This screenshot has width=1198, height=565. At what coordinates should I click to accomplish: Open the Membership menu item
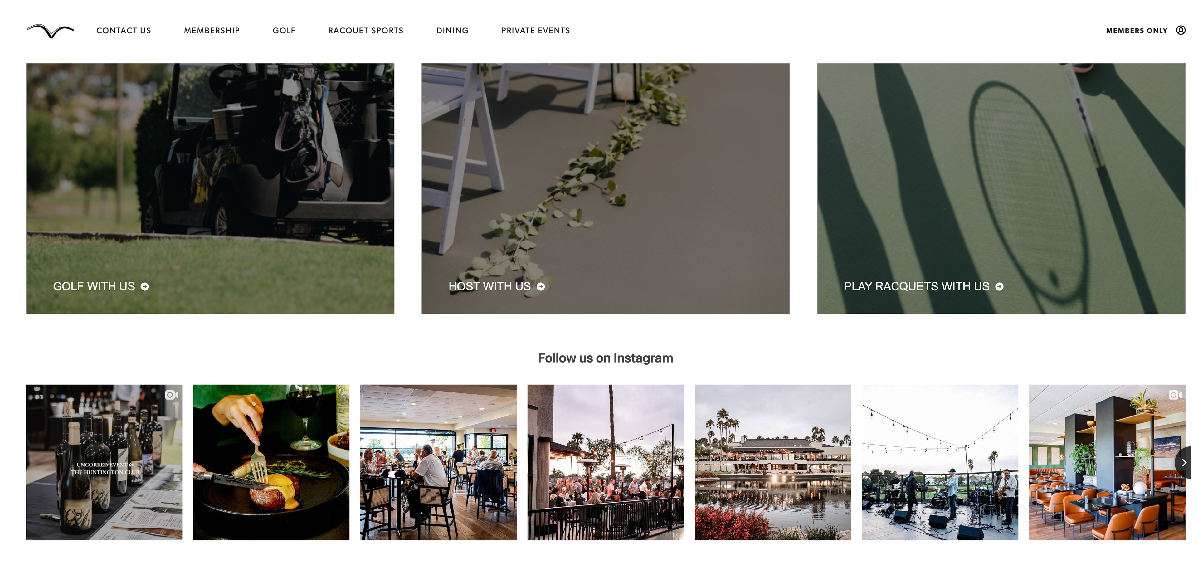pyautogui.click(x=212, y=31)
